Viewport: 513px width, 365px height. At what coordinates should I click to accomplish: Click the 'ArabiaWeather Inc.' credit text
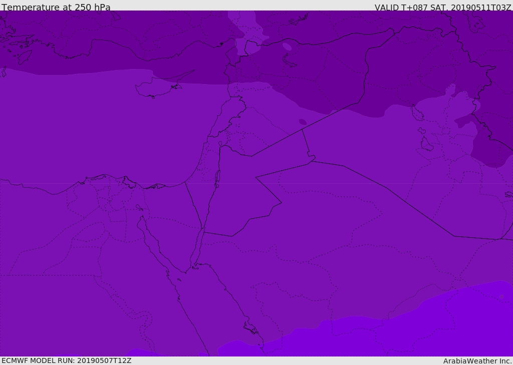477,361
